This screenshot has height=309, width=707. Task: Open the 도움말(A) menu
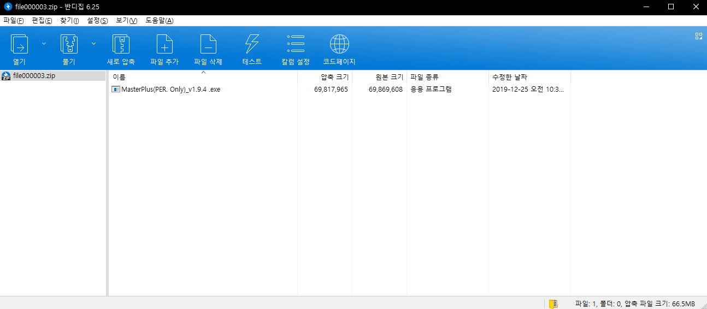coord(160,21)
